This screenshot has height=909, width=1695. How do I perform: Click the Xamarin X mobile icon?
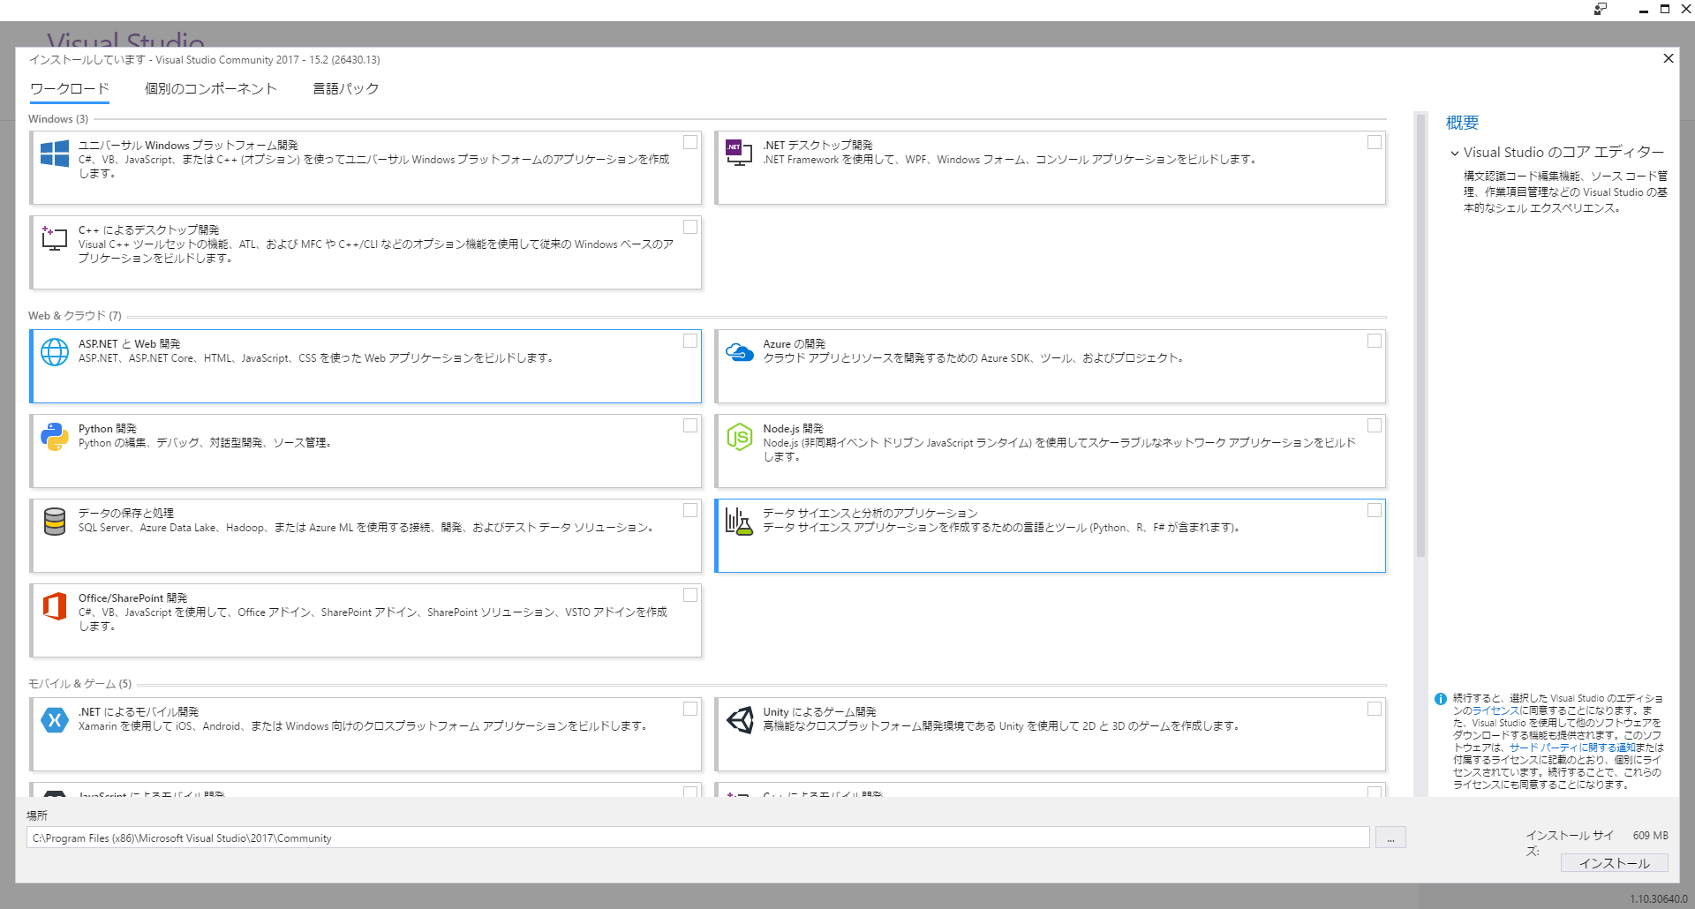point(55,720)
